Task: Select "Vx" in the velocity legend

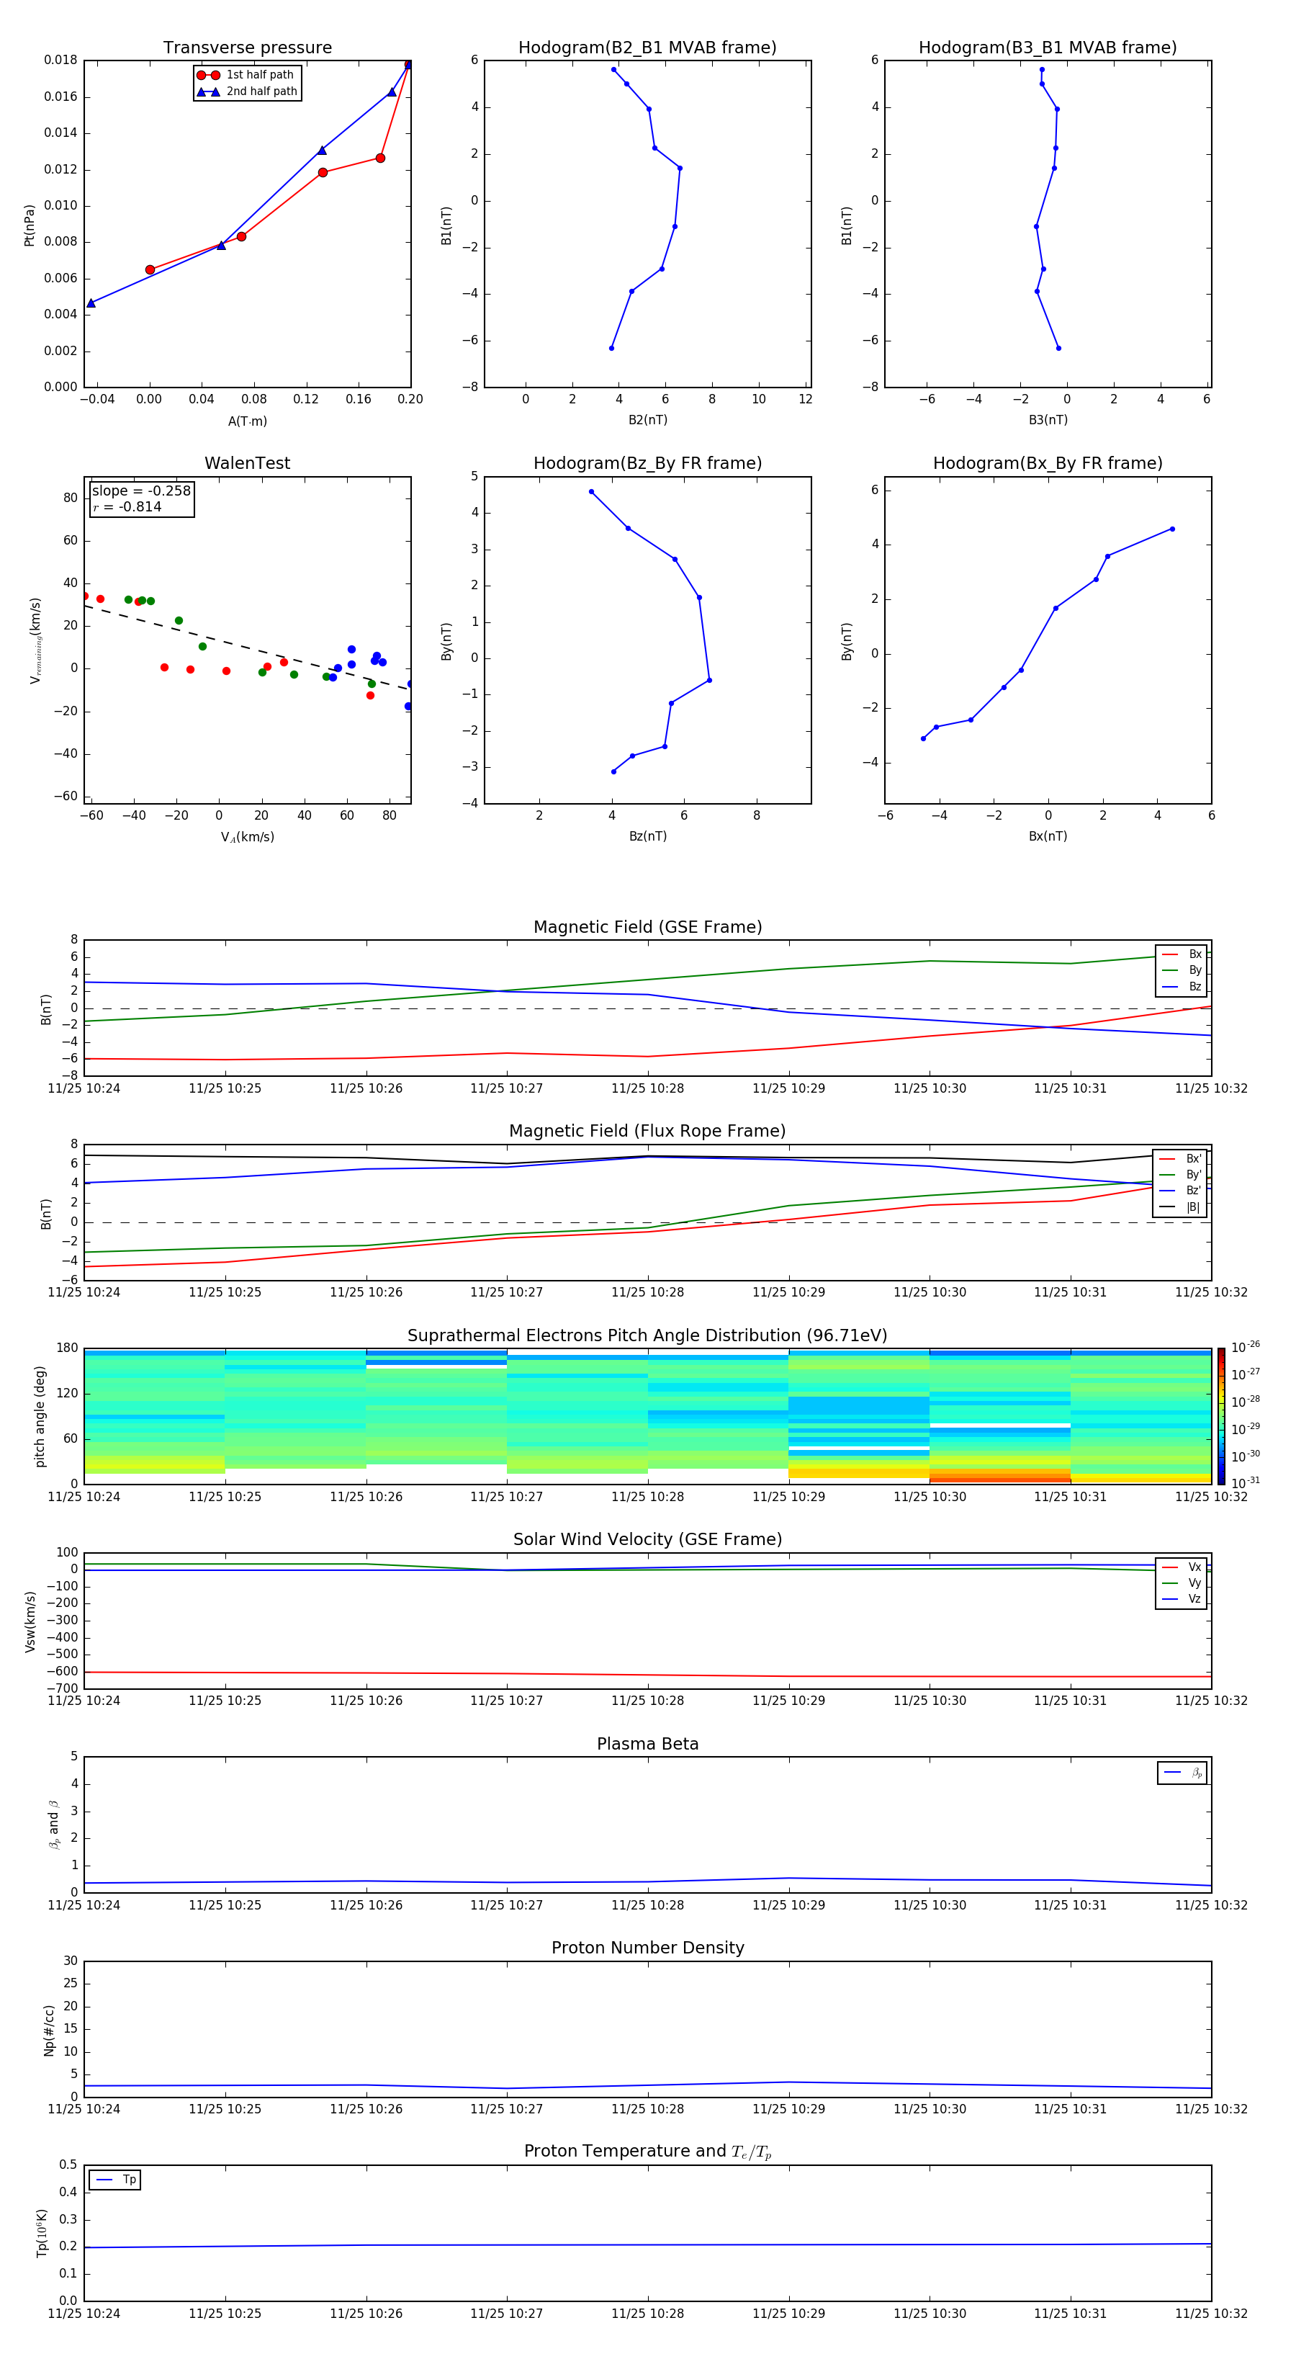Action: [1182, 1567]
